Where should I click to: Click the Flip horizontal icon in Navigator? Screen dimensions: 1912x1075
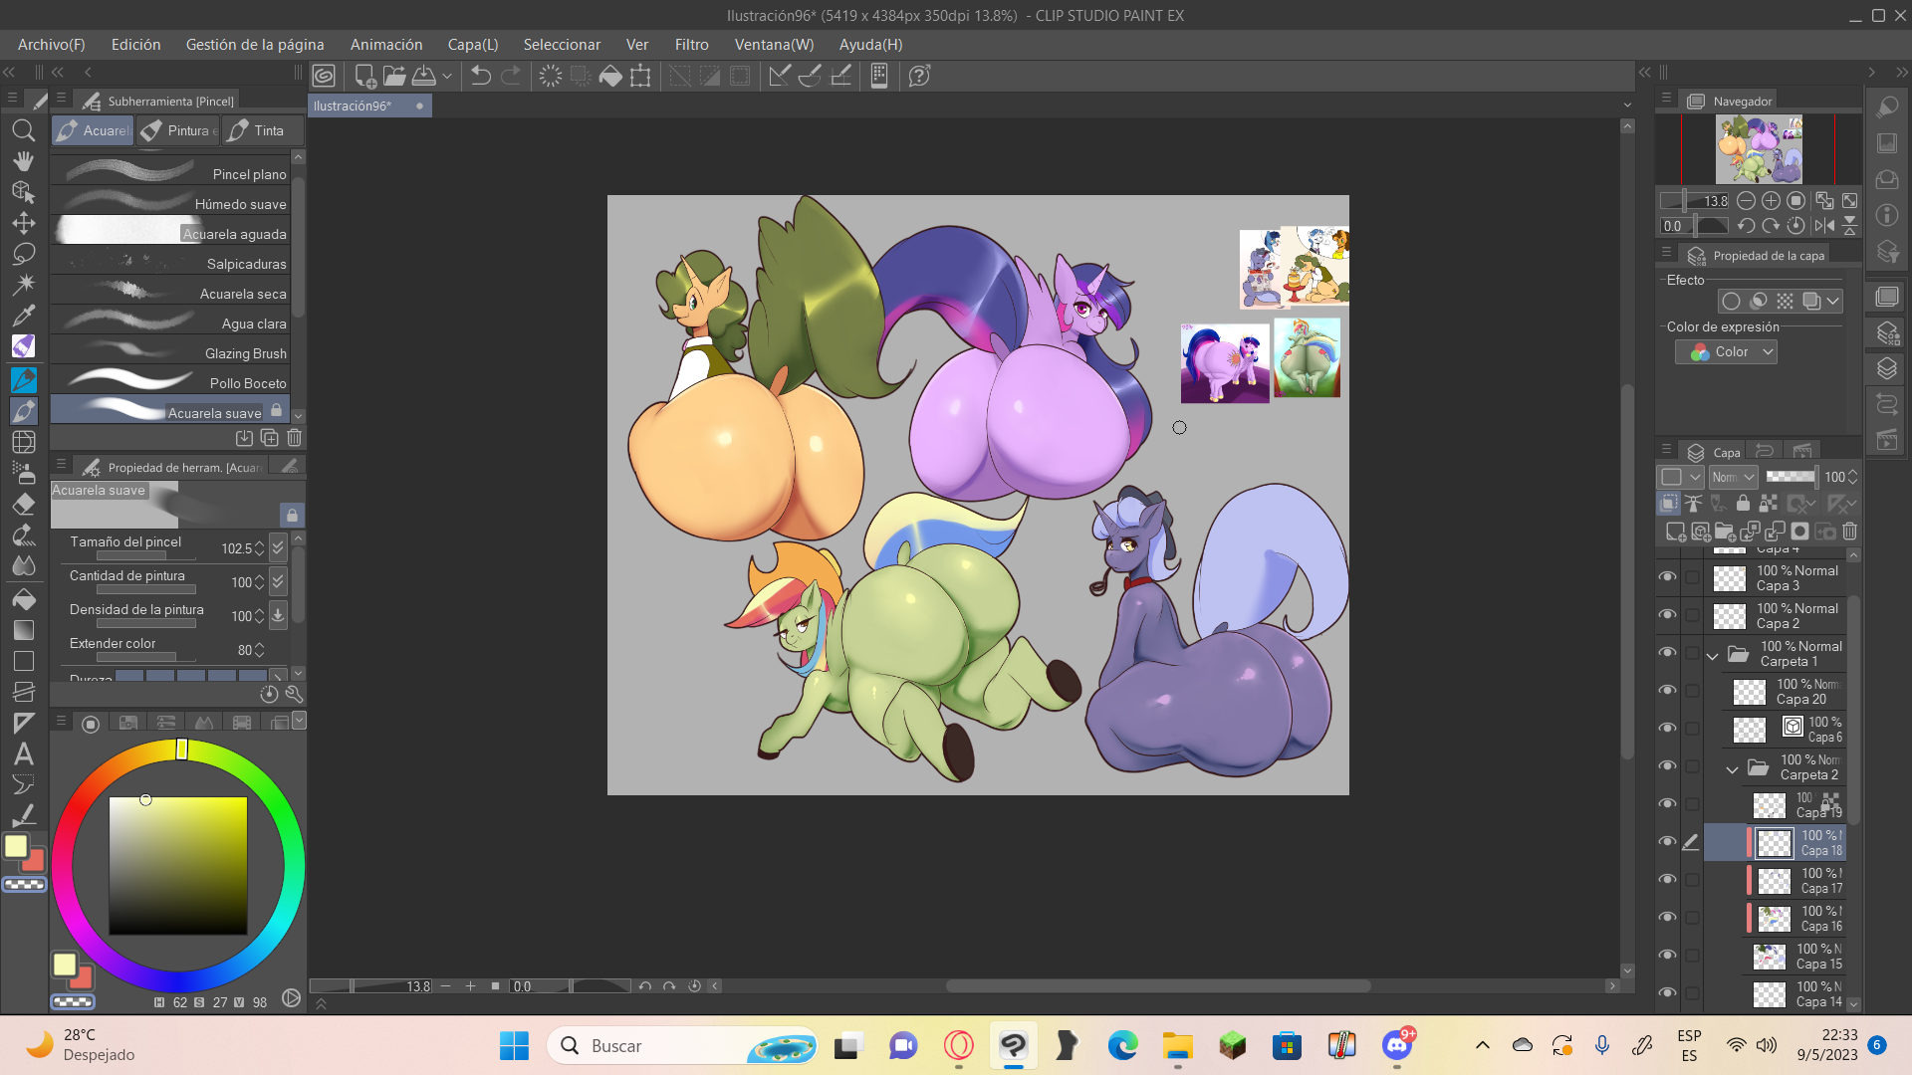tap(1824, 226)
